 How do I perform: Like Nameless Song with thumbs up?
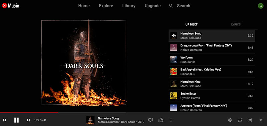pos(161,120)
